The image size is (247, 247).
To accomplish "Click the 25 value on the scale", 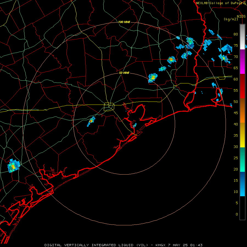I will point(236,158).
